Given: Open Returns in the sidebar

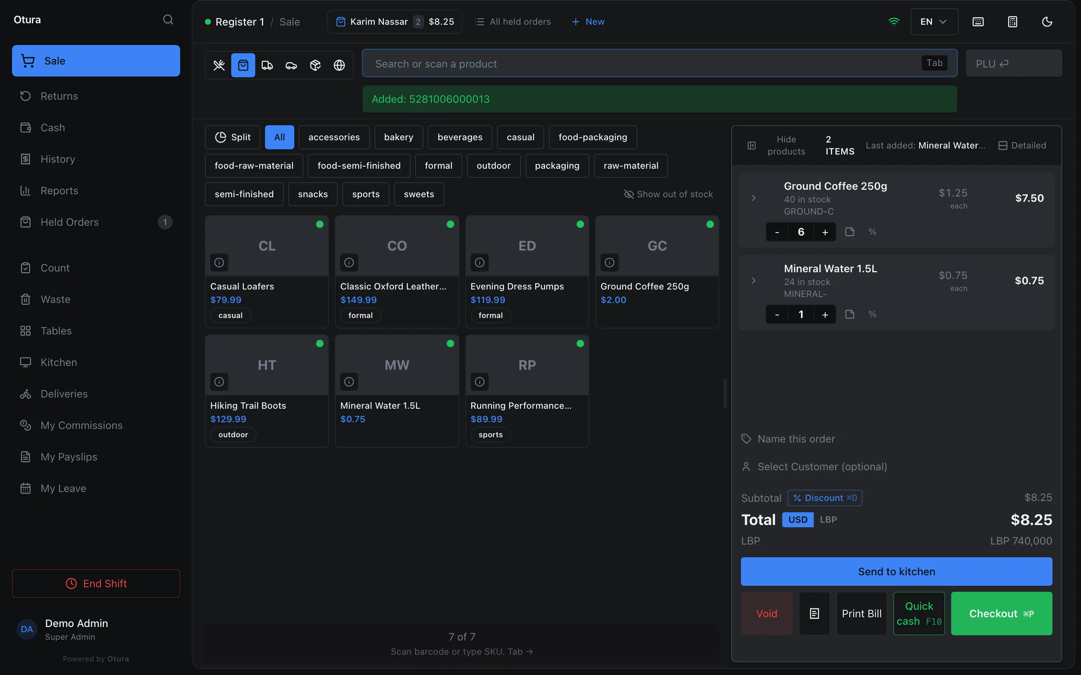Looking at the screenshot, I should pos(96,96).
